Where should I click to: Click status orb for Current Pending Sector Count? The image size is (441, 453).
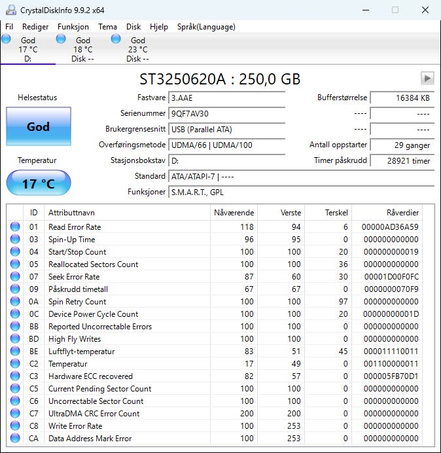[x=15, y=388]
